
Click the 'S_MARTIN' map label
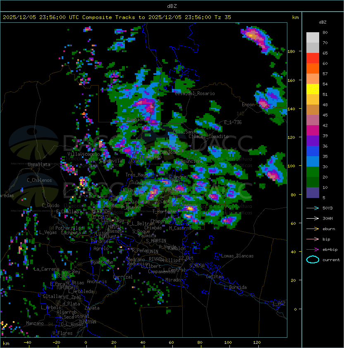(156, 241)
